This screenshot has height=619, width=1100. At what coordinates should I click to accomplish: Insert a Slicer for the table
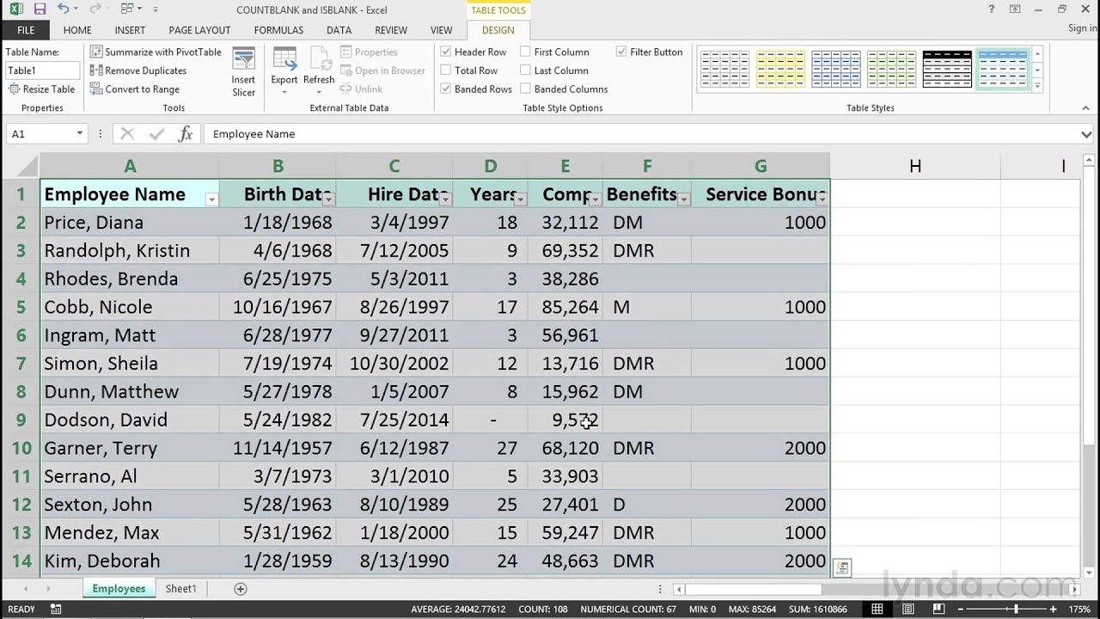243,70
